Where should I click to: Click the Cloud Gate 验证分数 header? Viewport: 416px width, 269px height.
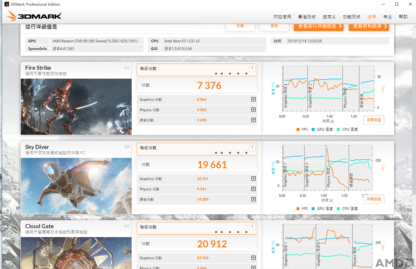click(x=148, y=227)
